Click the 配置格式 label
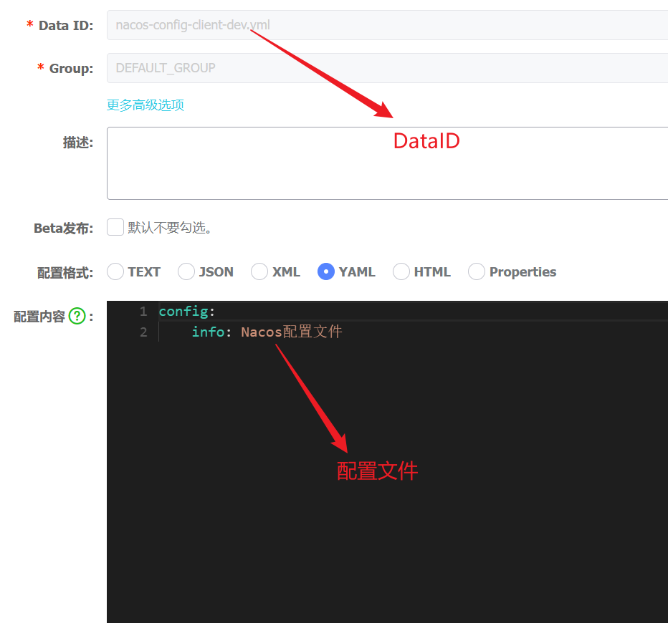This screenshot has height=626, width=668. coord(65,272)
